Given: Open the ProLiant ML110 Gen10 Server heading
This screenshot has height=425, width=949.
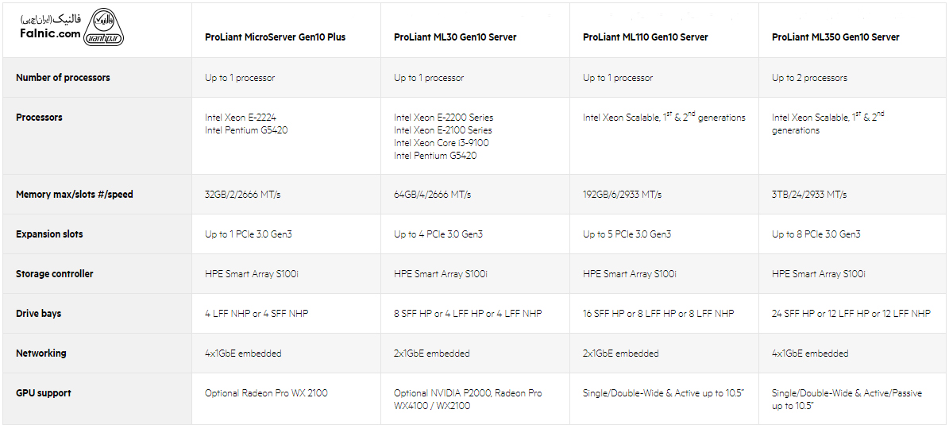Looking at the screenshot, I should coord(645,37).
